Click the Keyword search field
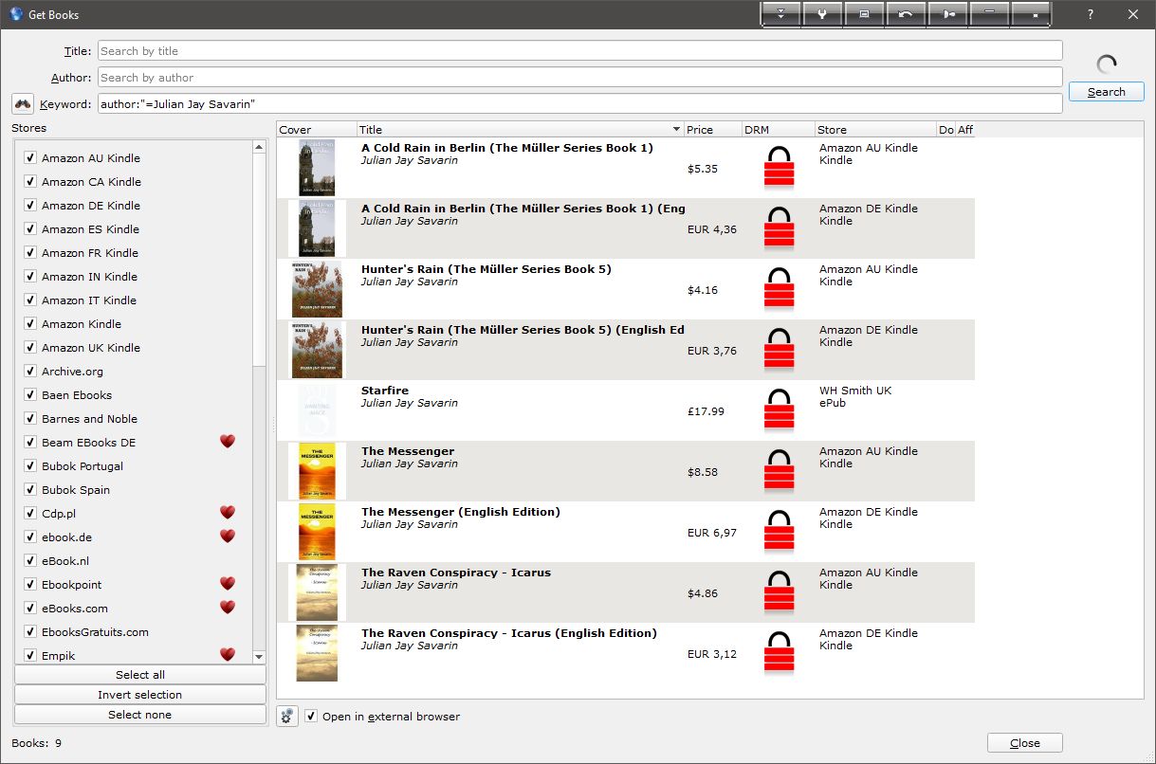The width and height of the screenshot is (1156, 764). pyautogui.click(x=579, y=103)
